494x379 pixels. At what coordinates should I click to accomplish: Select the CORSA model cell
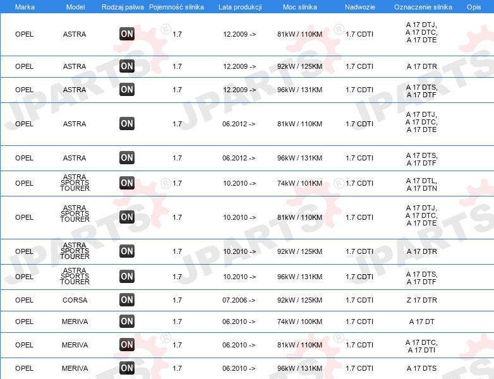coord(75,300)
